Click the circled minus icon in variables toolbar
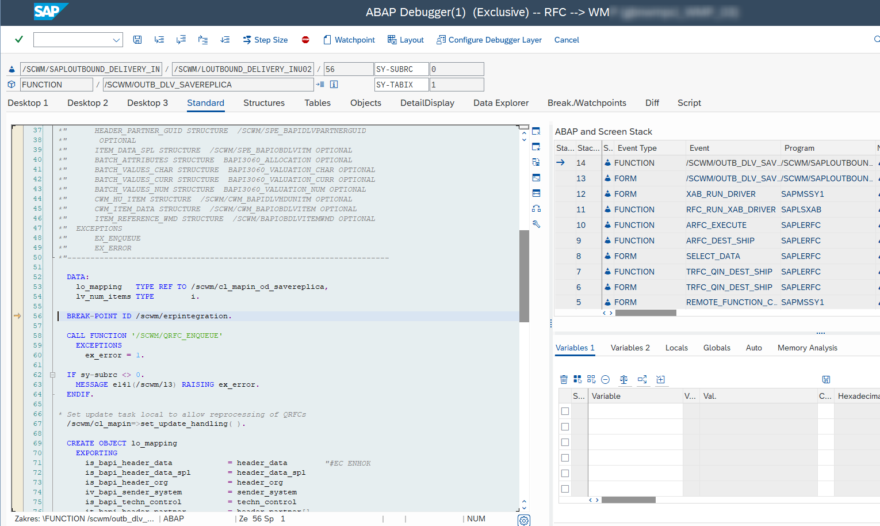The width and height of the screenshot is (880, 526). tap(605, 379)
